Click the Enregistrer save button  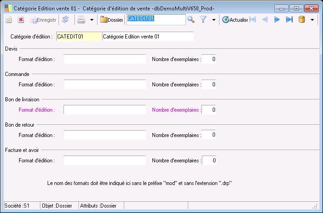pyautogui.click(x=43, y=20)
